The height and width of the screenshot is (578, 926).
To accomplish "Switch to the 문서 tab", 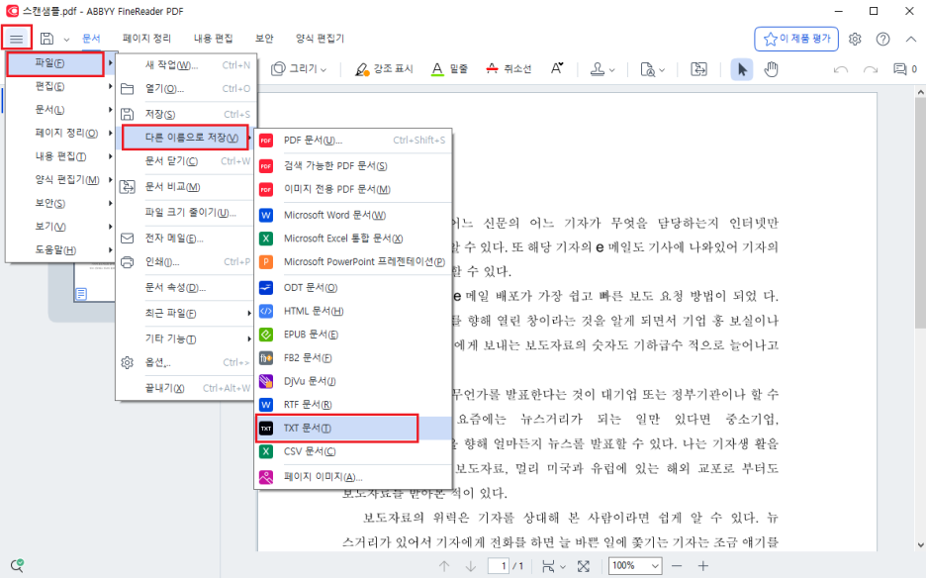I will tap(91, 39).
